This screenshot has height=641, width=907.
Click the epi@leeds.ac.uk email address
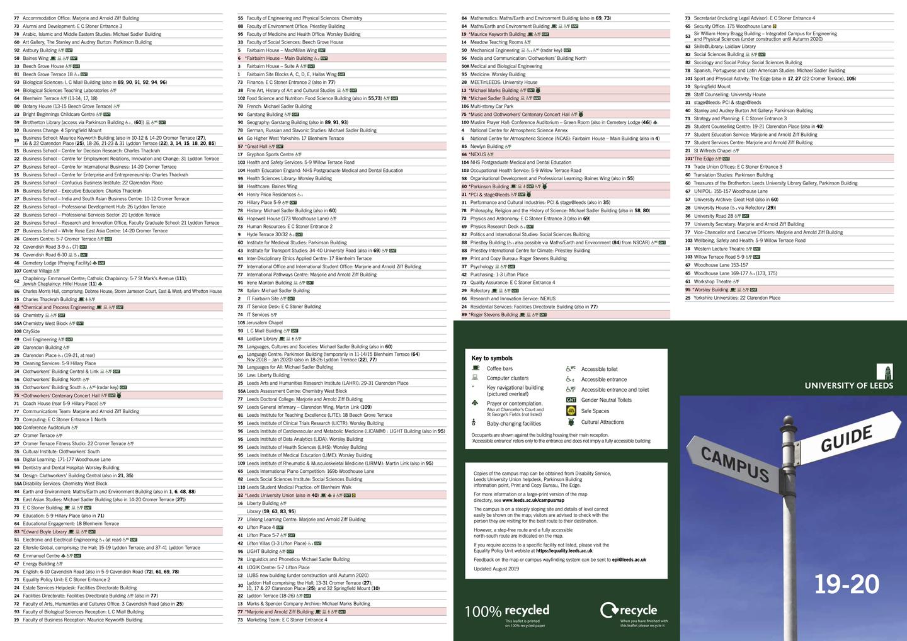coord(629,560)
